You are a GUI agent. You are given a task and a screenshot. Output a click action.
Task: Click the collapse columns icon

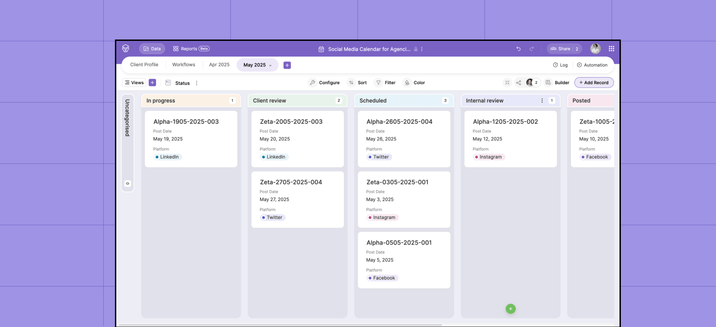point(507,82)
